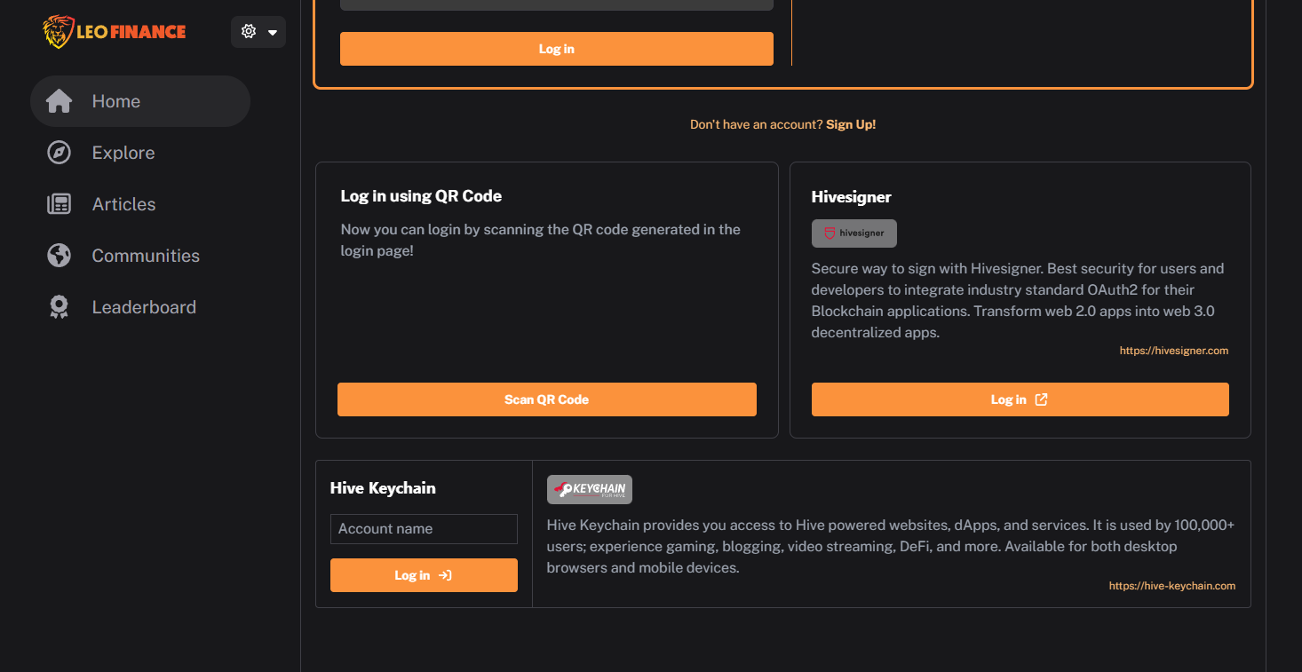Follow the Sign Up! link
Image resolution: width=1302 pixels, height=672 pixels.
[x=851, y=124]
